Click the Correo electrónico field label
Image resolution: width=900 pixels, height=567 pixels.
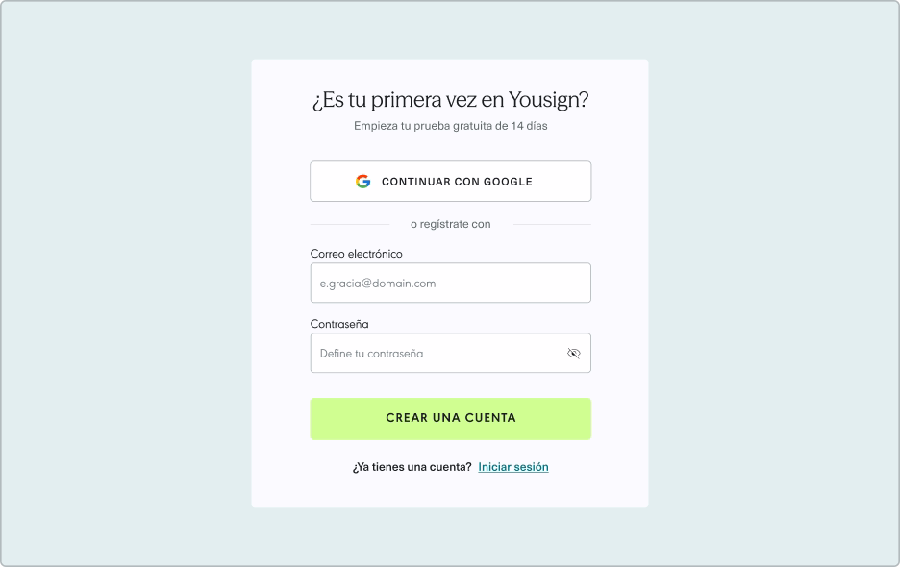click(x=357, y=254)
